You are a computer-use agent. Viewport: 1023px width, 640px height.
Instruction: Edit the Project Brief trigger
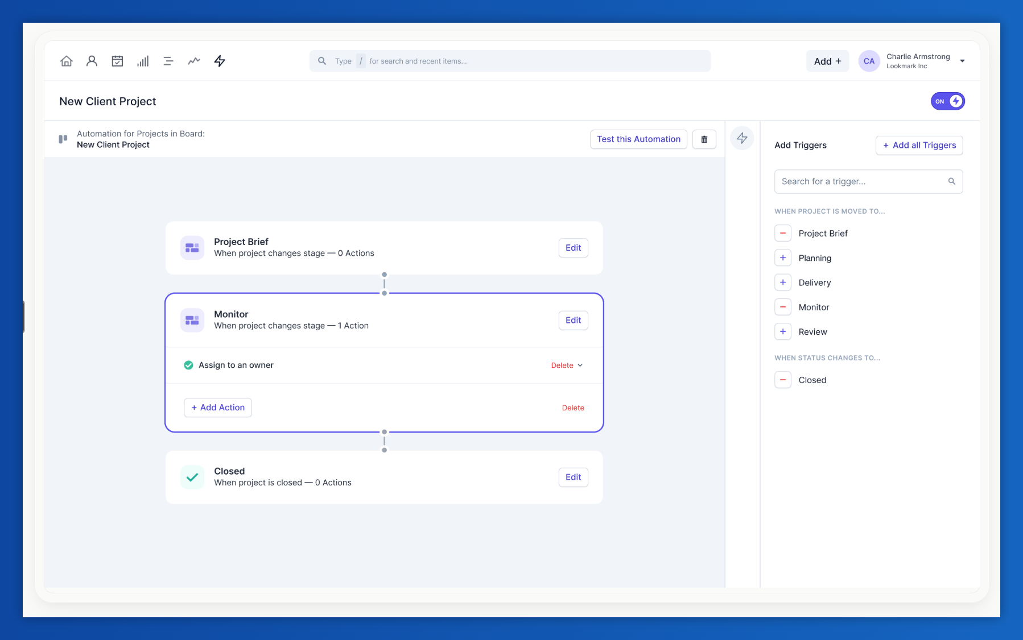[x=573, y=248]
